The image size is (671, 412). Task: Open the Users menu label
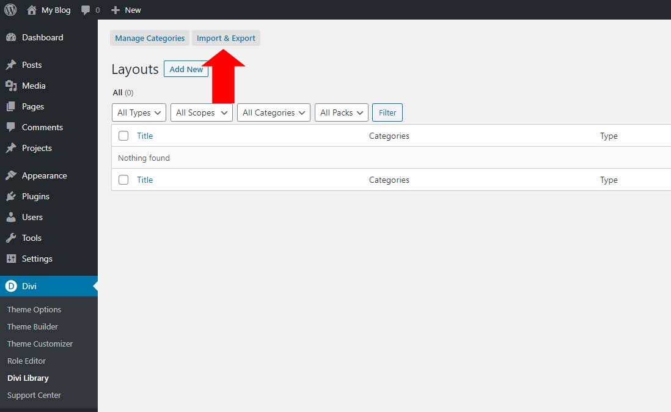[32, 217]
